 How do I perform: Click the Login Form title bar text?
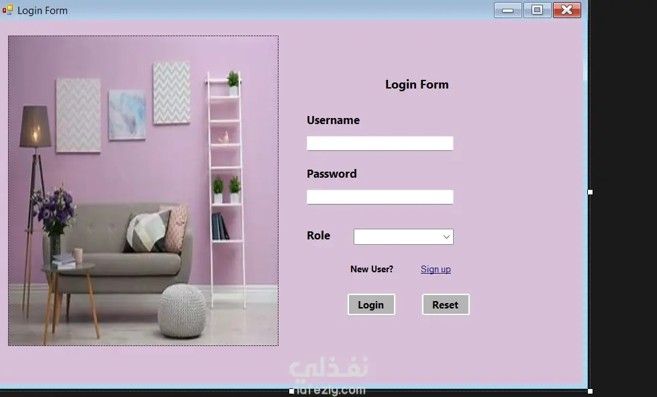click(x=42, y=11)
